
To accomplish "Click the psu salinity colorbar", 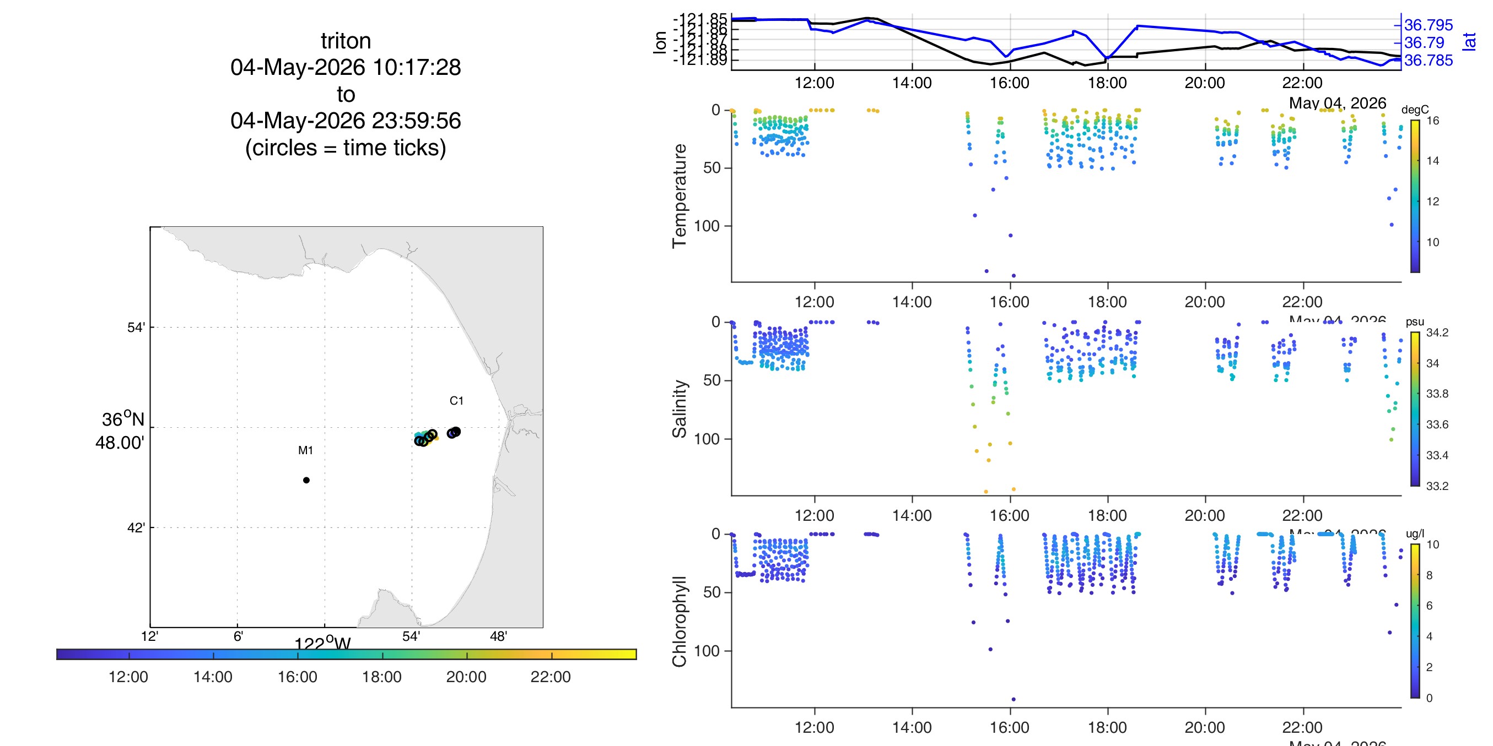I will [1415, 409].
